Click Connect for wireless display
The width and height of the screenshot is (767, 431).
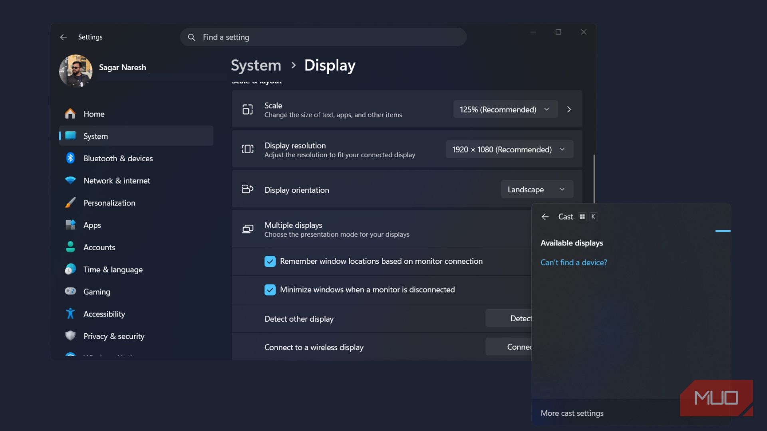click(x=509, y=347)
